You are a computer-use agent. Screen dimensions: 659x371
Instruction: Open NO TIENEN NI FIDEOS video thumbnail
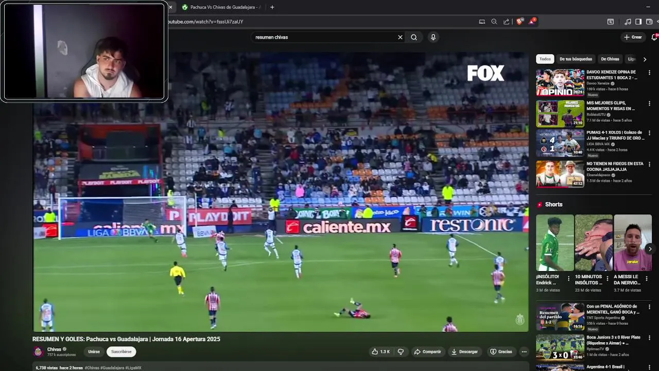(560, 174)
